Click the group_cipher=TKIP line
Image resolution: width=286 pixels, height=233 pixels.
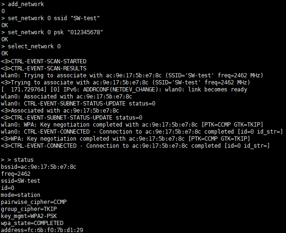[29, 209]
